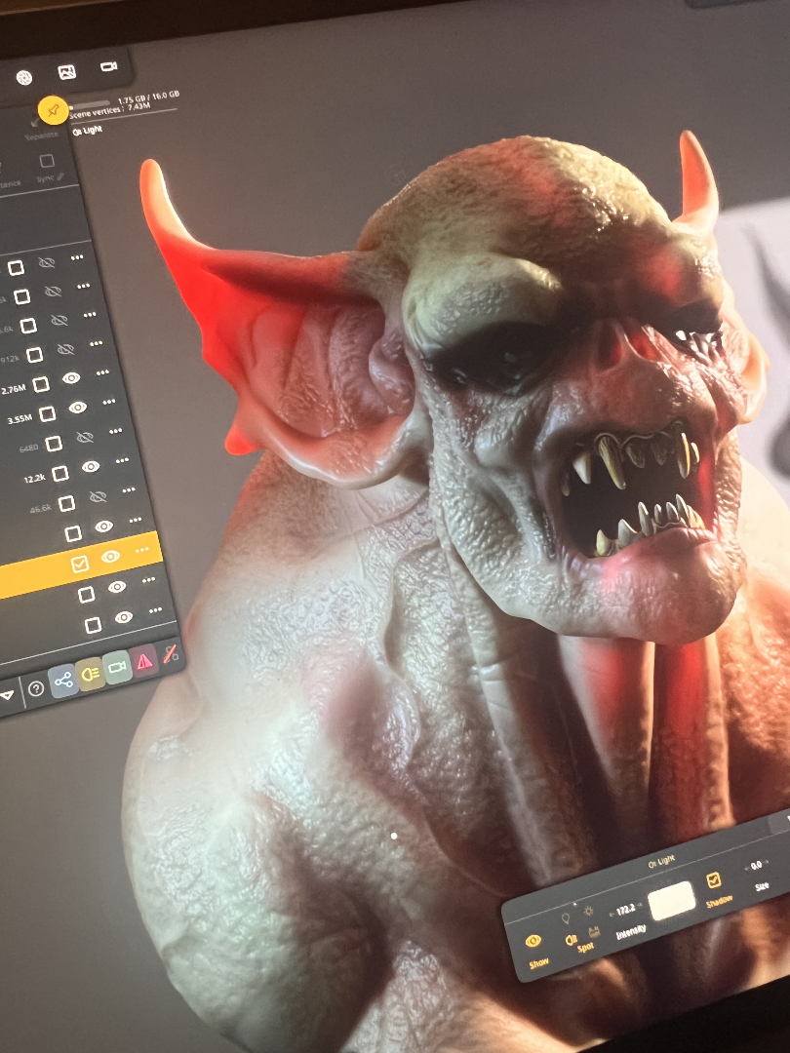Viewport: 790px width, 1053px height.
Task: Select the Light label under scene vertices
Action: click(x=88, y=131)
